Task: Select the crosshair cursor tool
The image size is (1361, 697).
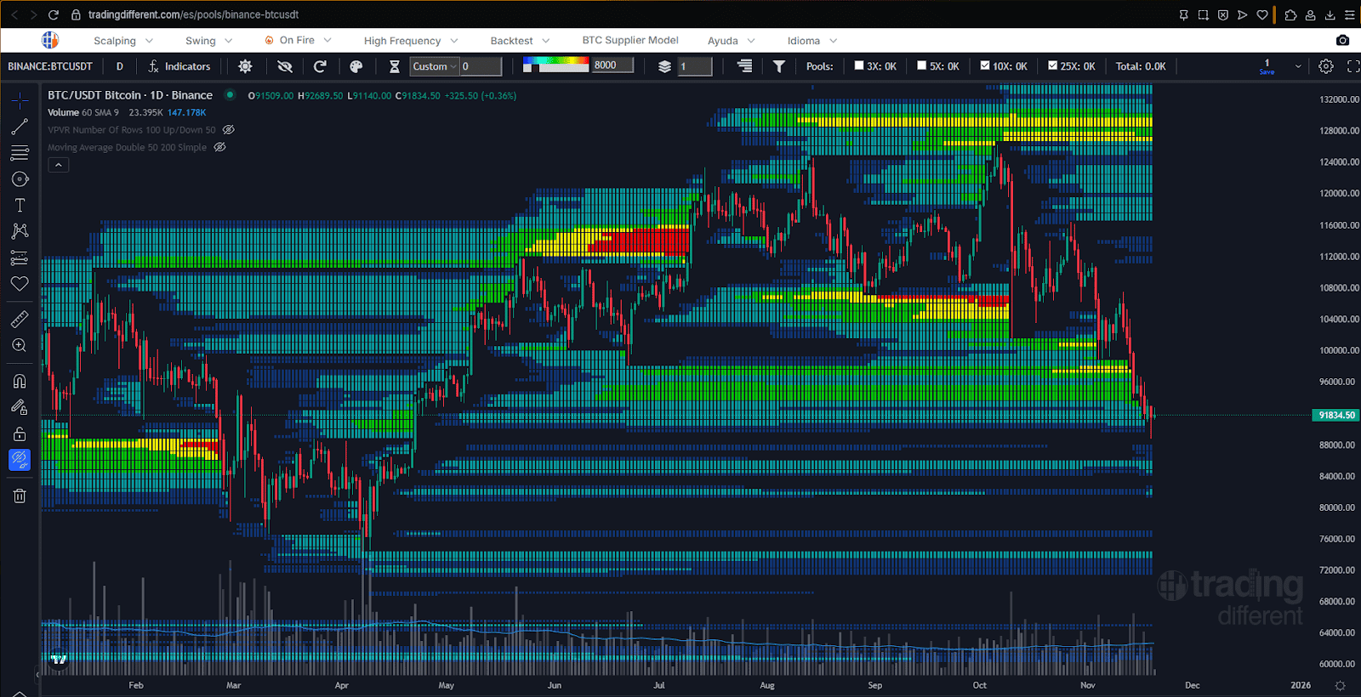Action: (20, 100)
